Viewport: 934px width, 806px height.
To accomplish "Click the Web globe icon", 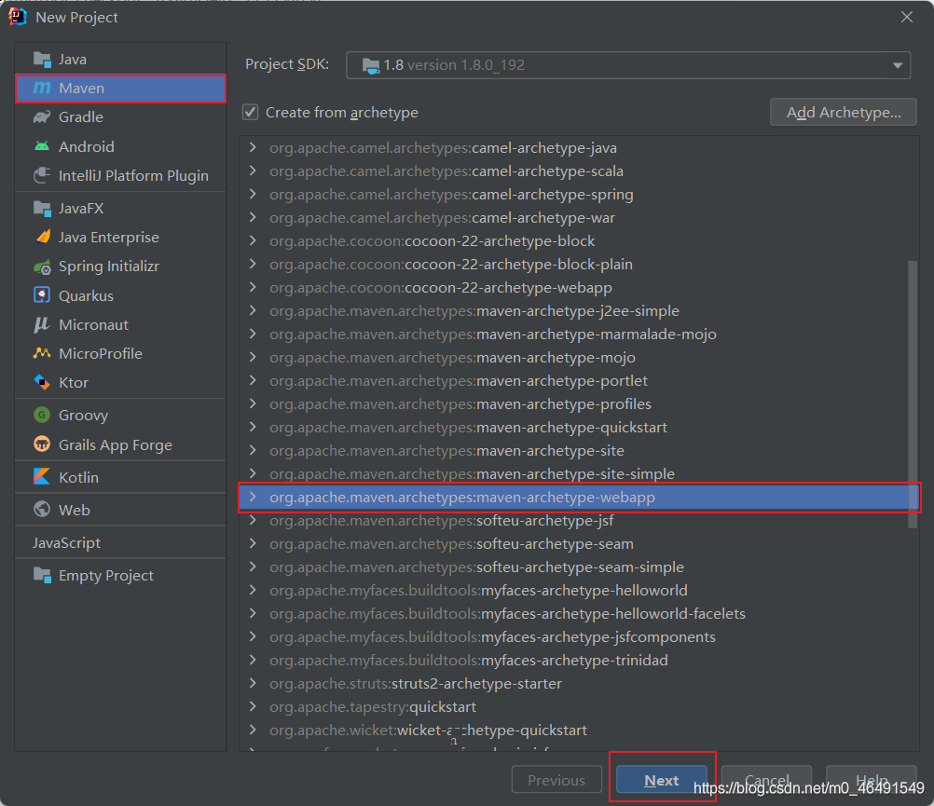I will (x=42, y=510).
